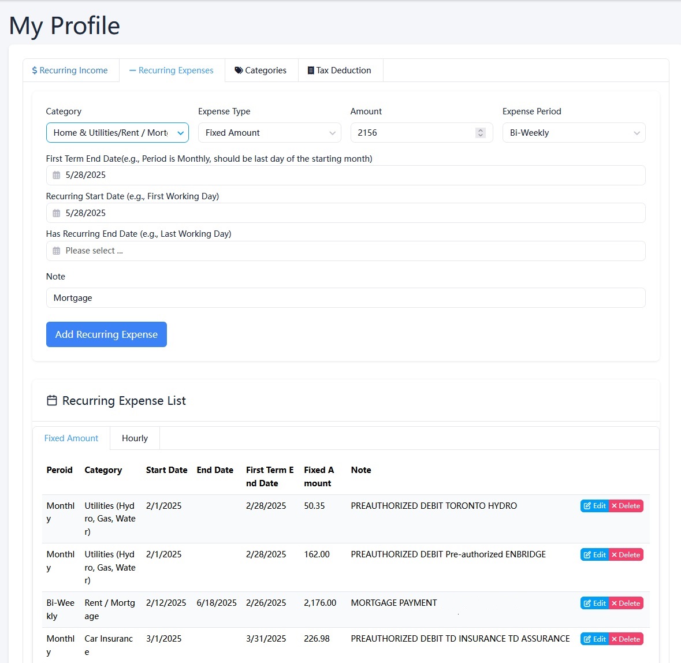The width and height of the screenshot is (681, 663).
Task: Click the edit pencil icon on TORONTO HYDRO row
Action: pyautogui.click(x=587, y=505)
